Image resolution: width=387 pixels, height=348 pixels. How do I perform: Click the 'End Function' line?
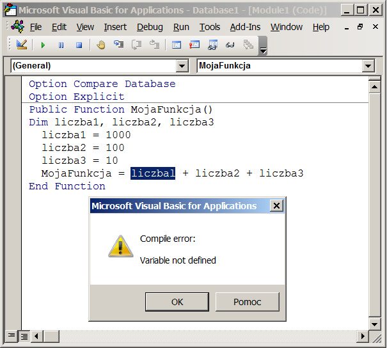point(67,186)
